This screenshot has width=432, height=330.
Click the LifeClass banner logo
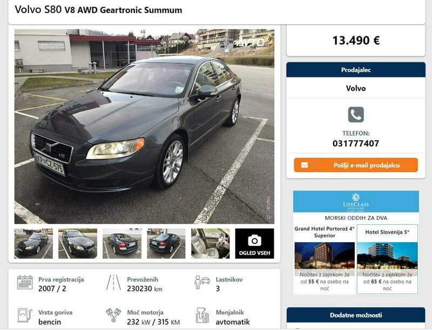[x=356, y=202]
